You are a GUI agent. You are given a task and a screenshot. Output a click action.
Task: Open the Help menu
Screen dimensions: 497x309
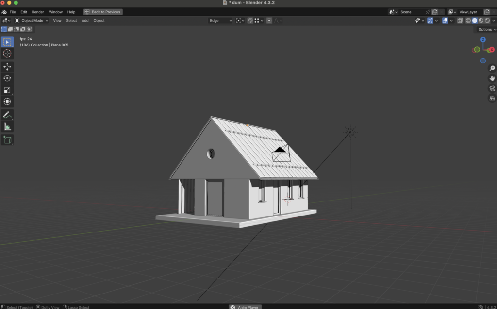71,12
